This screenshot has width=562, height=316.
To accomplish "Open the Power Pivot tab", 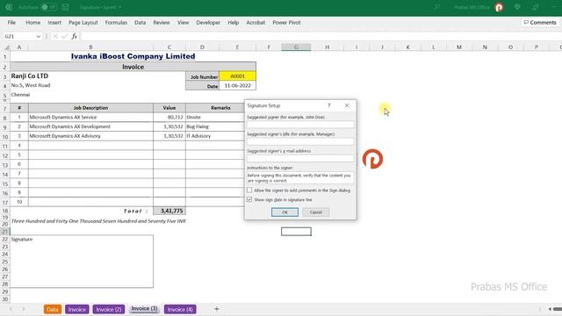I will 286,22.
